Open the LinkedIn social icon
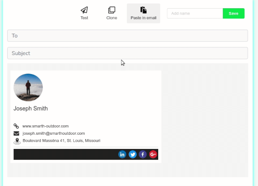The width and height of the screenshot is (258, 186). (x=122, y=155)
